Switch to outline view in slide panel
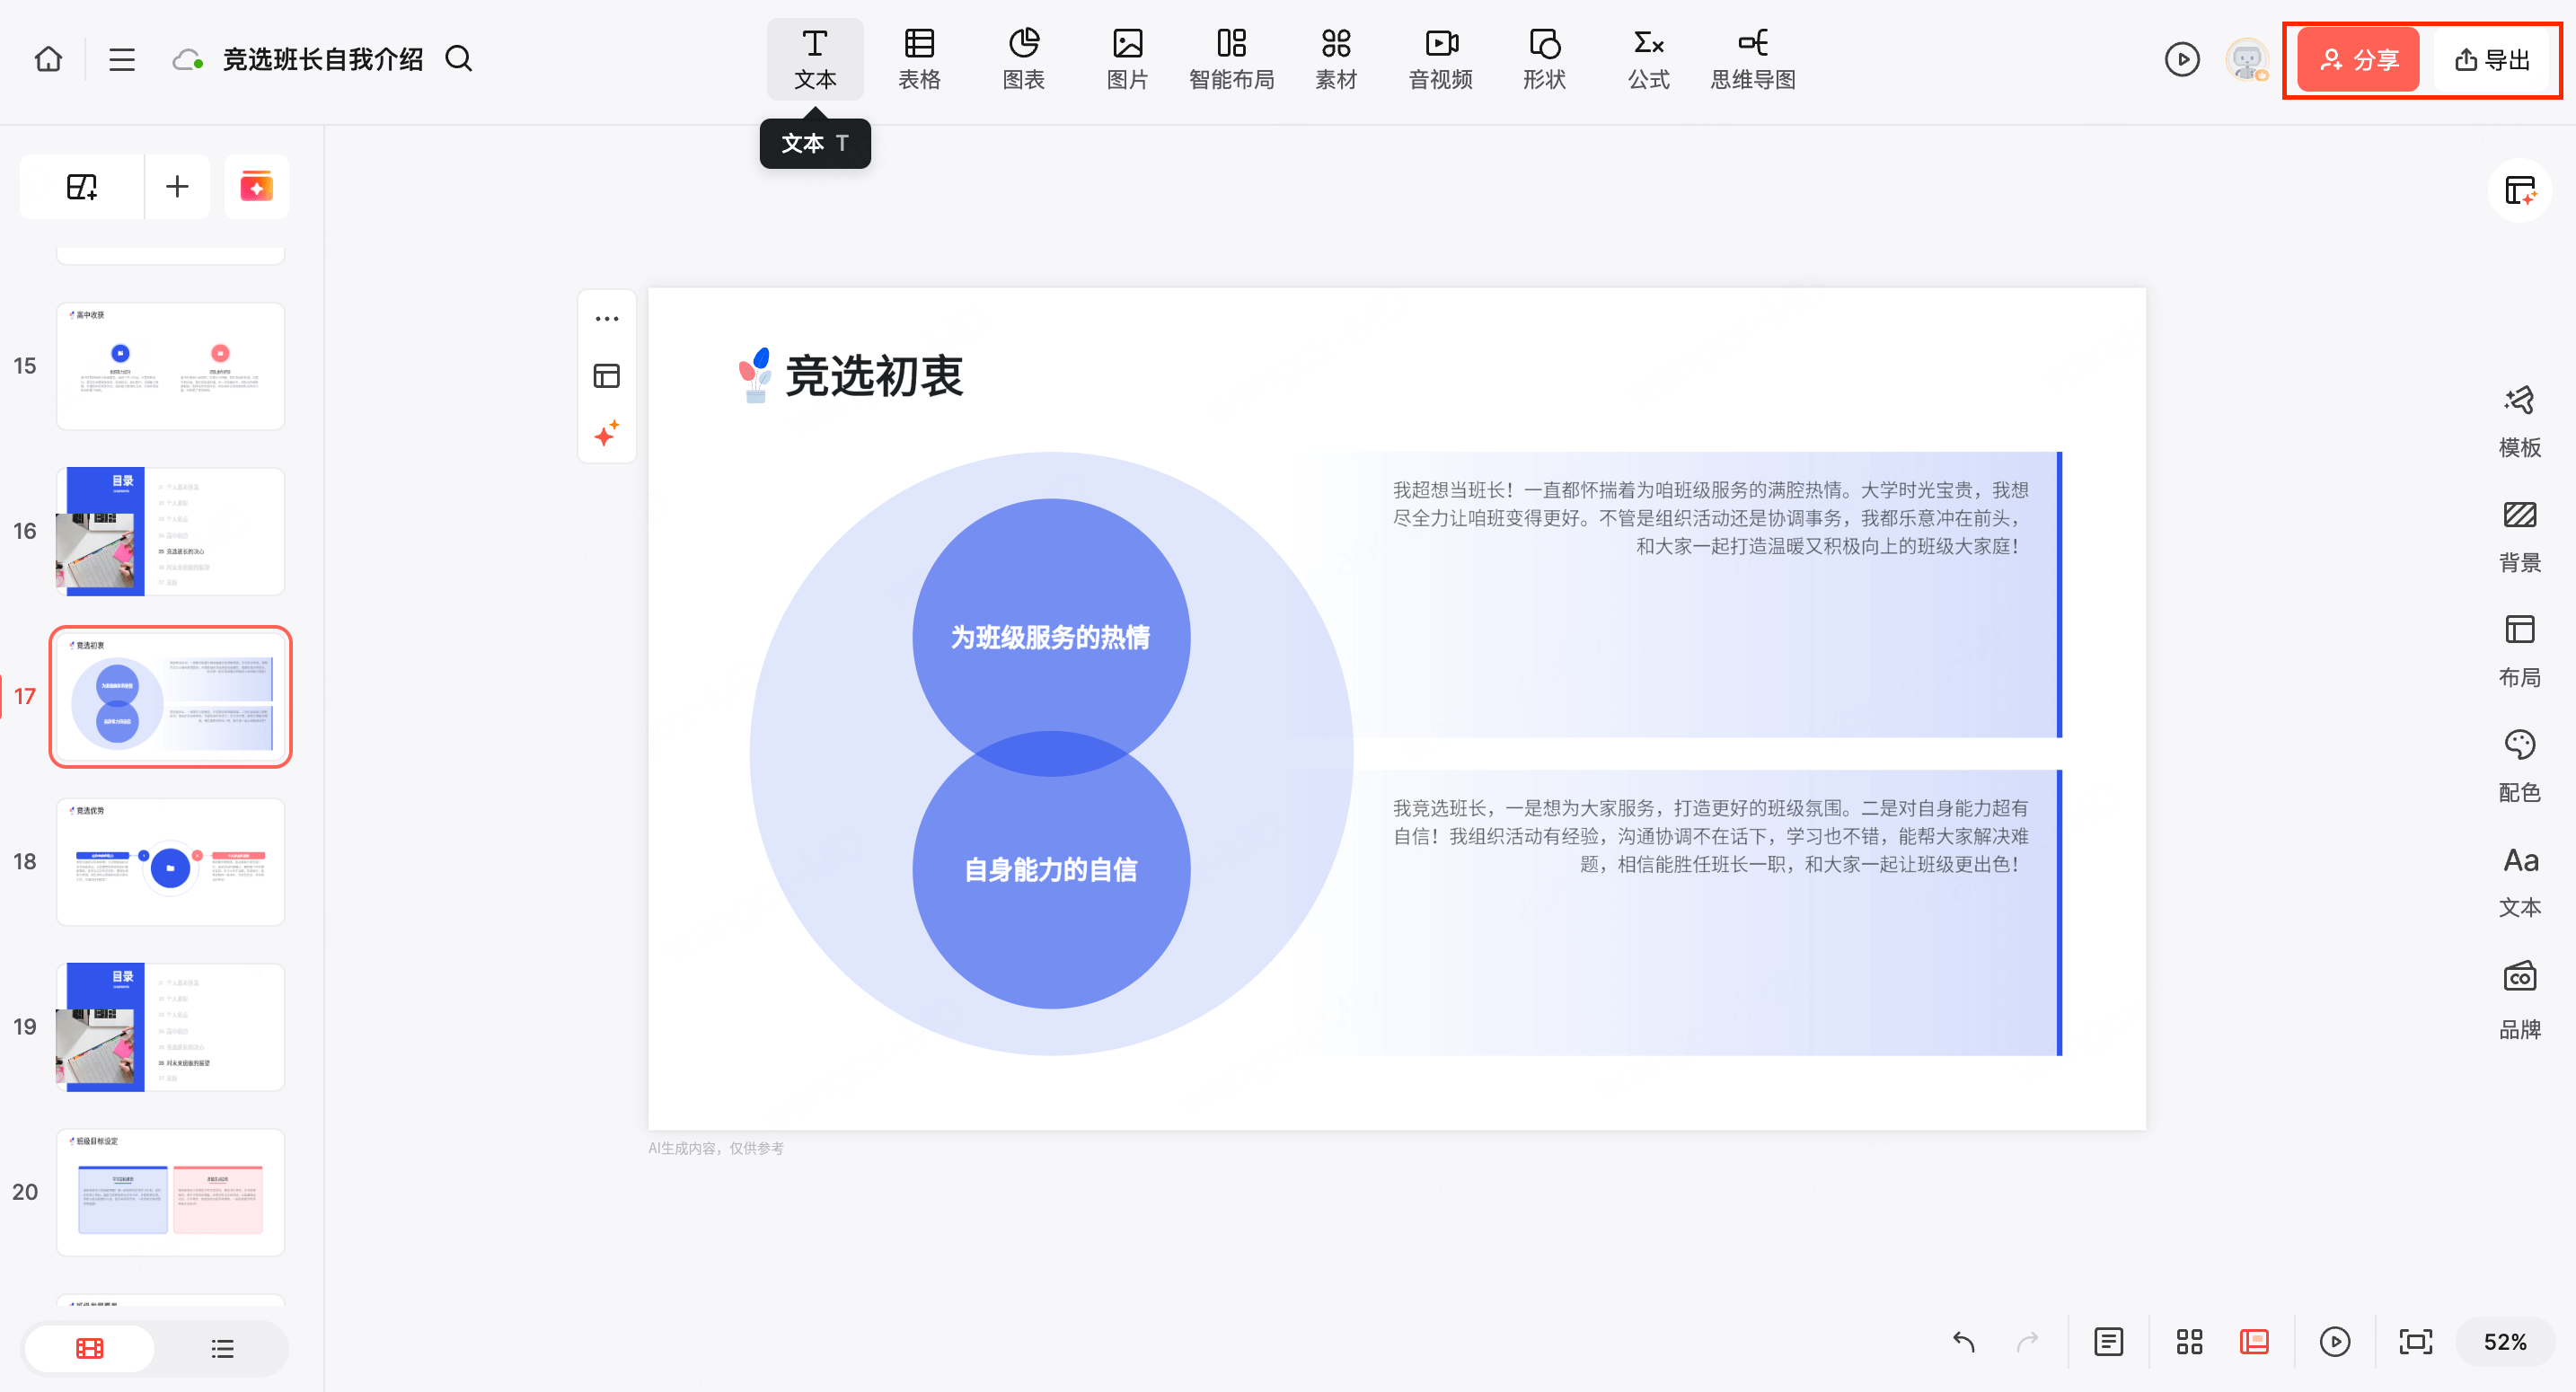The height and width of the screenshot is (1392, 2576). pos(222,1348)
